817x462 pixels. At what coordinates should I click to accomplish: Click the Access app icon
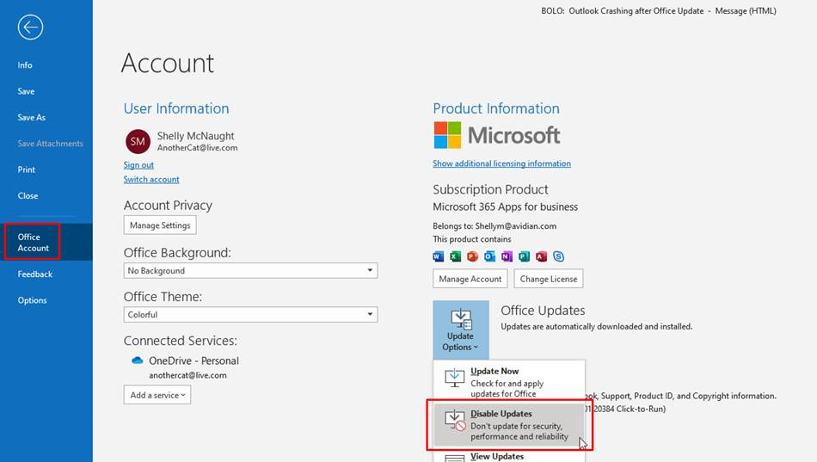click(541, 256)
